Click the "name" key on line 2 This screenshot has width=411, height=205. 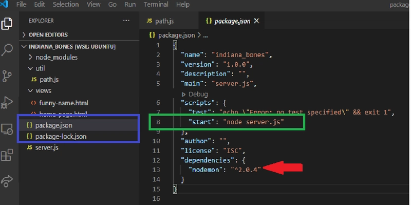tap(192, 55)
